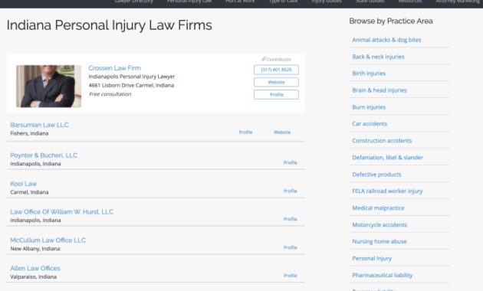Browse Pharmaceutical liability practice area
The height and width of the screenshot is (291, 483).
[x=383, y=276]
